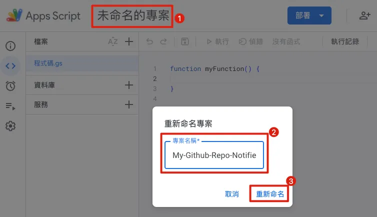377x217 pixels.
Task: Open the Editor code icon in sidebar
Action: pos(10,66)
